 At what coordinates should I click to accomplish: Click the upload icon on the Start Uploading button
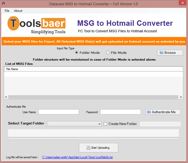(88, 148)
